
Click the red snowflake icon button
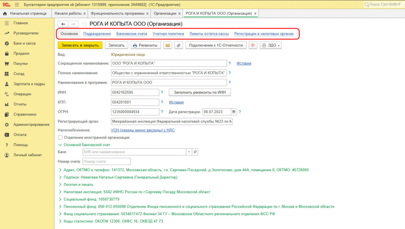(x=253, y=45)
